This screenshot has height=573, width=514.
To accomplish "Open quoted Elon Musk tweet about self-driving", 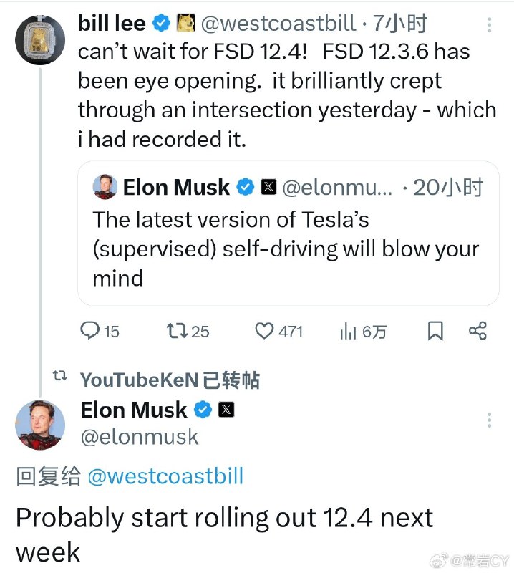I will click(288, 233).
